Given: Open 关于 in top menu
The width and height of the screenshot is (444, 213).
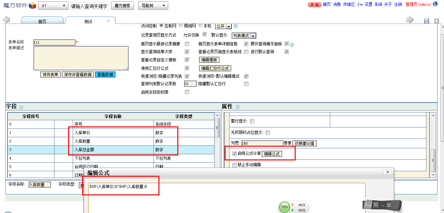Looking at the screenshot, I should coord(388,4).
